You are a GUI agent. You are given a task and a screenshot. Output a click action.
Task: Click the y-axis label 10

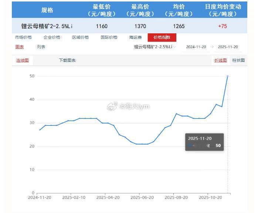point(32,170)
